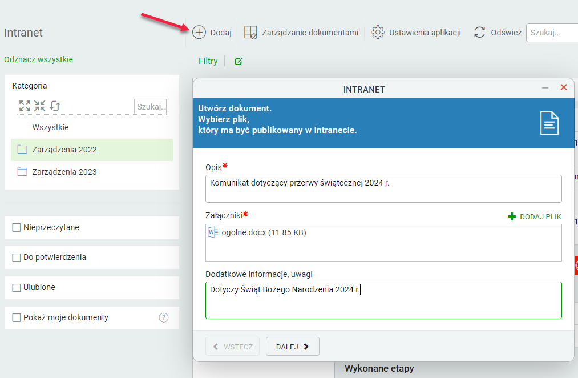Viewport: 578px width, 378px height.
Task: Close the INTRANET dialog
Action: tap(564, 87)
